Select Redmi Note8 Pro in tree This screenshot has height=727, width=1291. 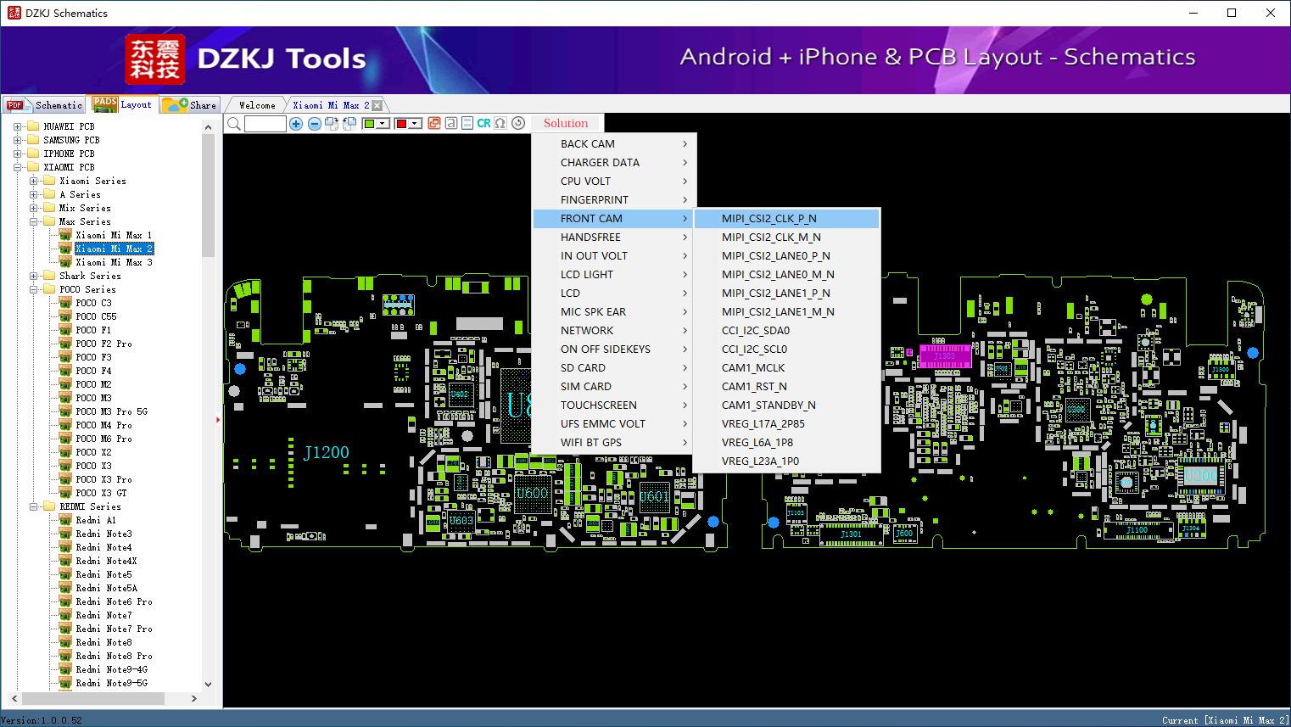click(x=115, y=656)
